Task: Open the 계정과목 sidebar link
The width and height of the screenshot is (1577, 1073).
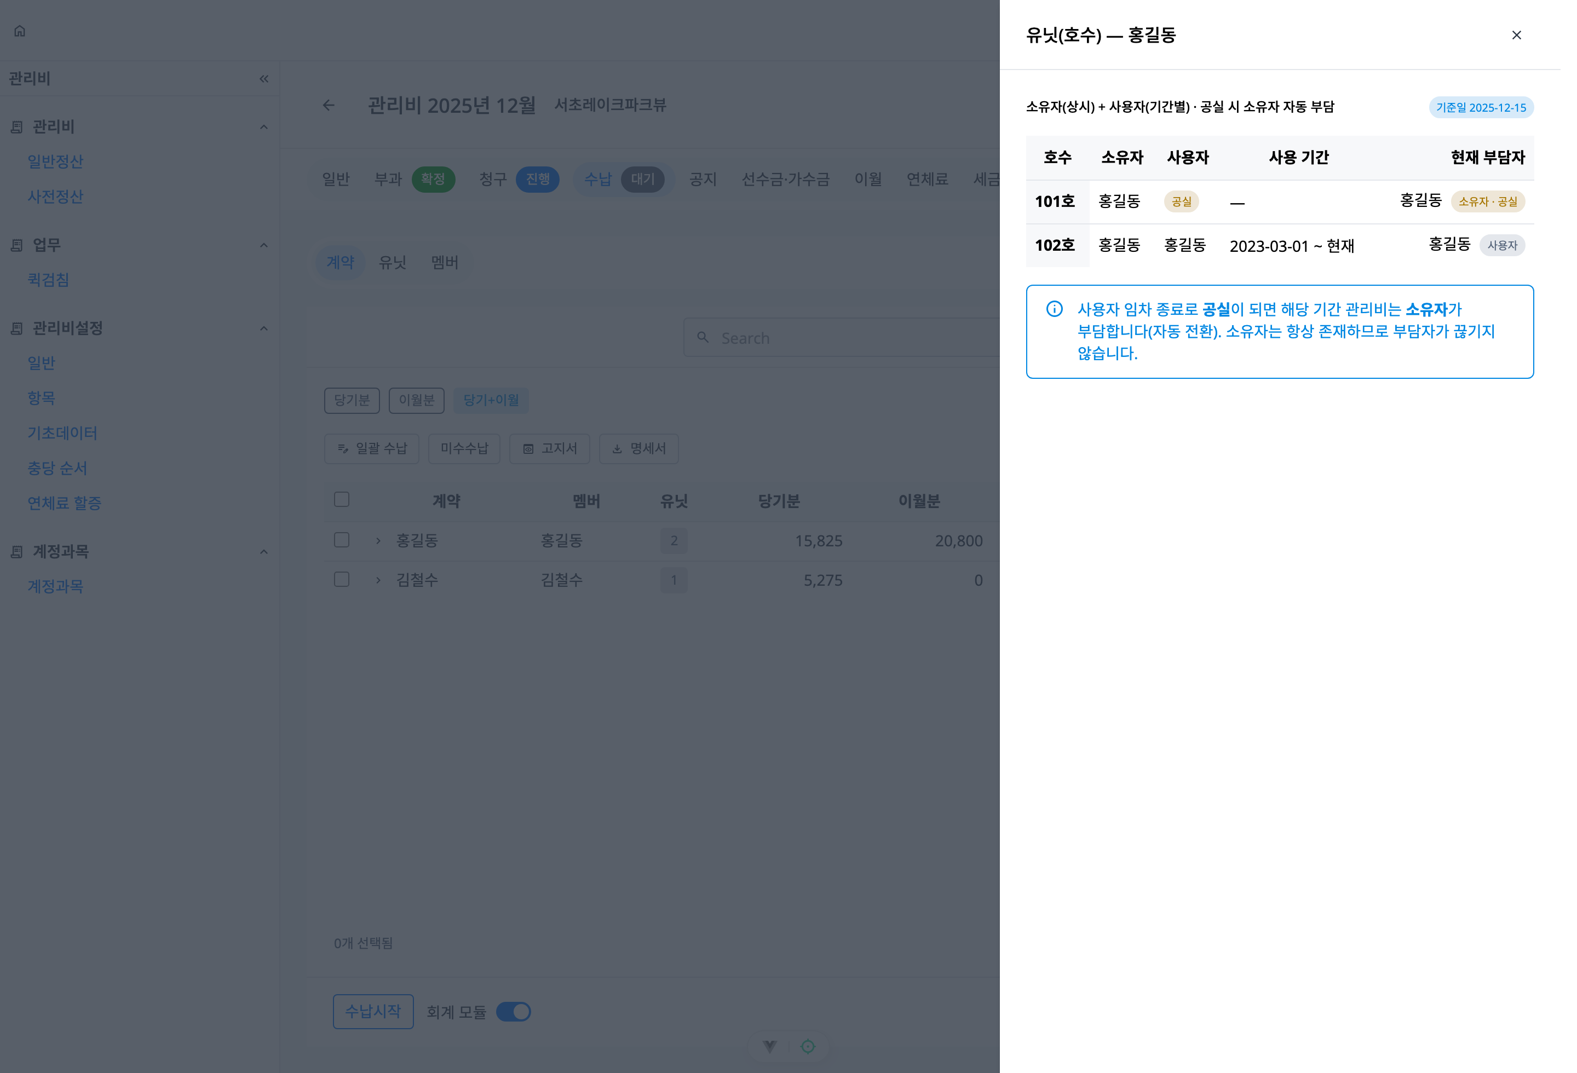Action: click(x=55, y=587)
